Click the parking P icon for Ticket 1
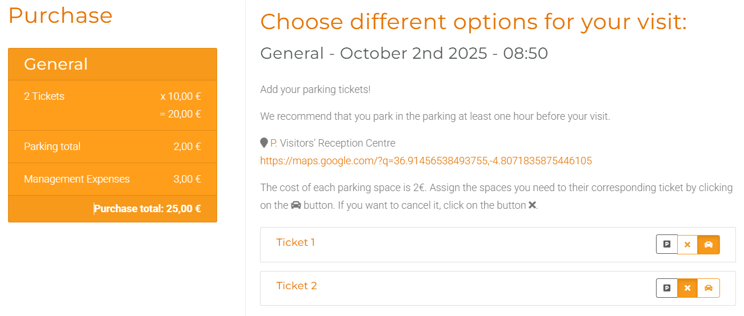 tap(666, 244)
